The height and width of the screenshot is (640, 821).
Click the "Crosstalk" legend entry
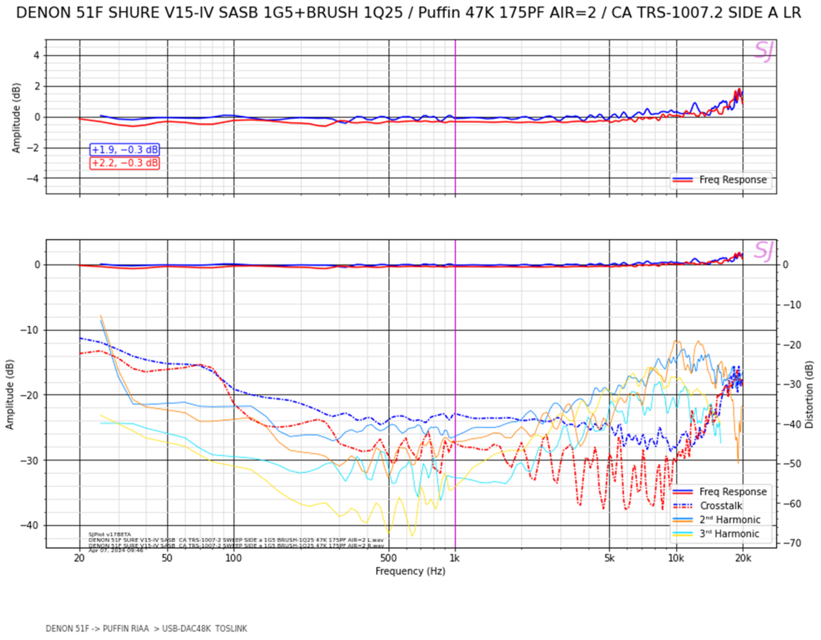[708, 506]
